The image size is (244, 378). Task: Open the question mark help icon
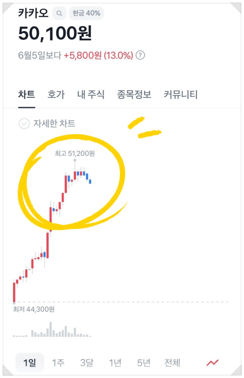(x=140, y=55)
